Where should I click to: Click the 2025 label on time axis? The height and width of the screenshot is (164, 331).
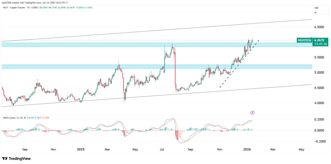pos(81,150)
